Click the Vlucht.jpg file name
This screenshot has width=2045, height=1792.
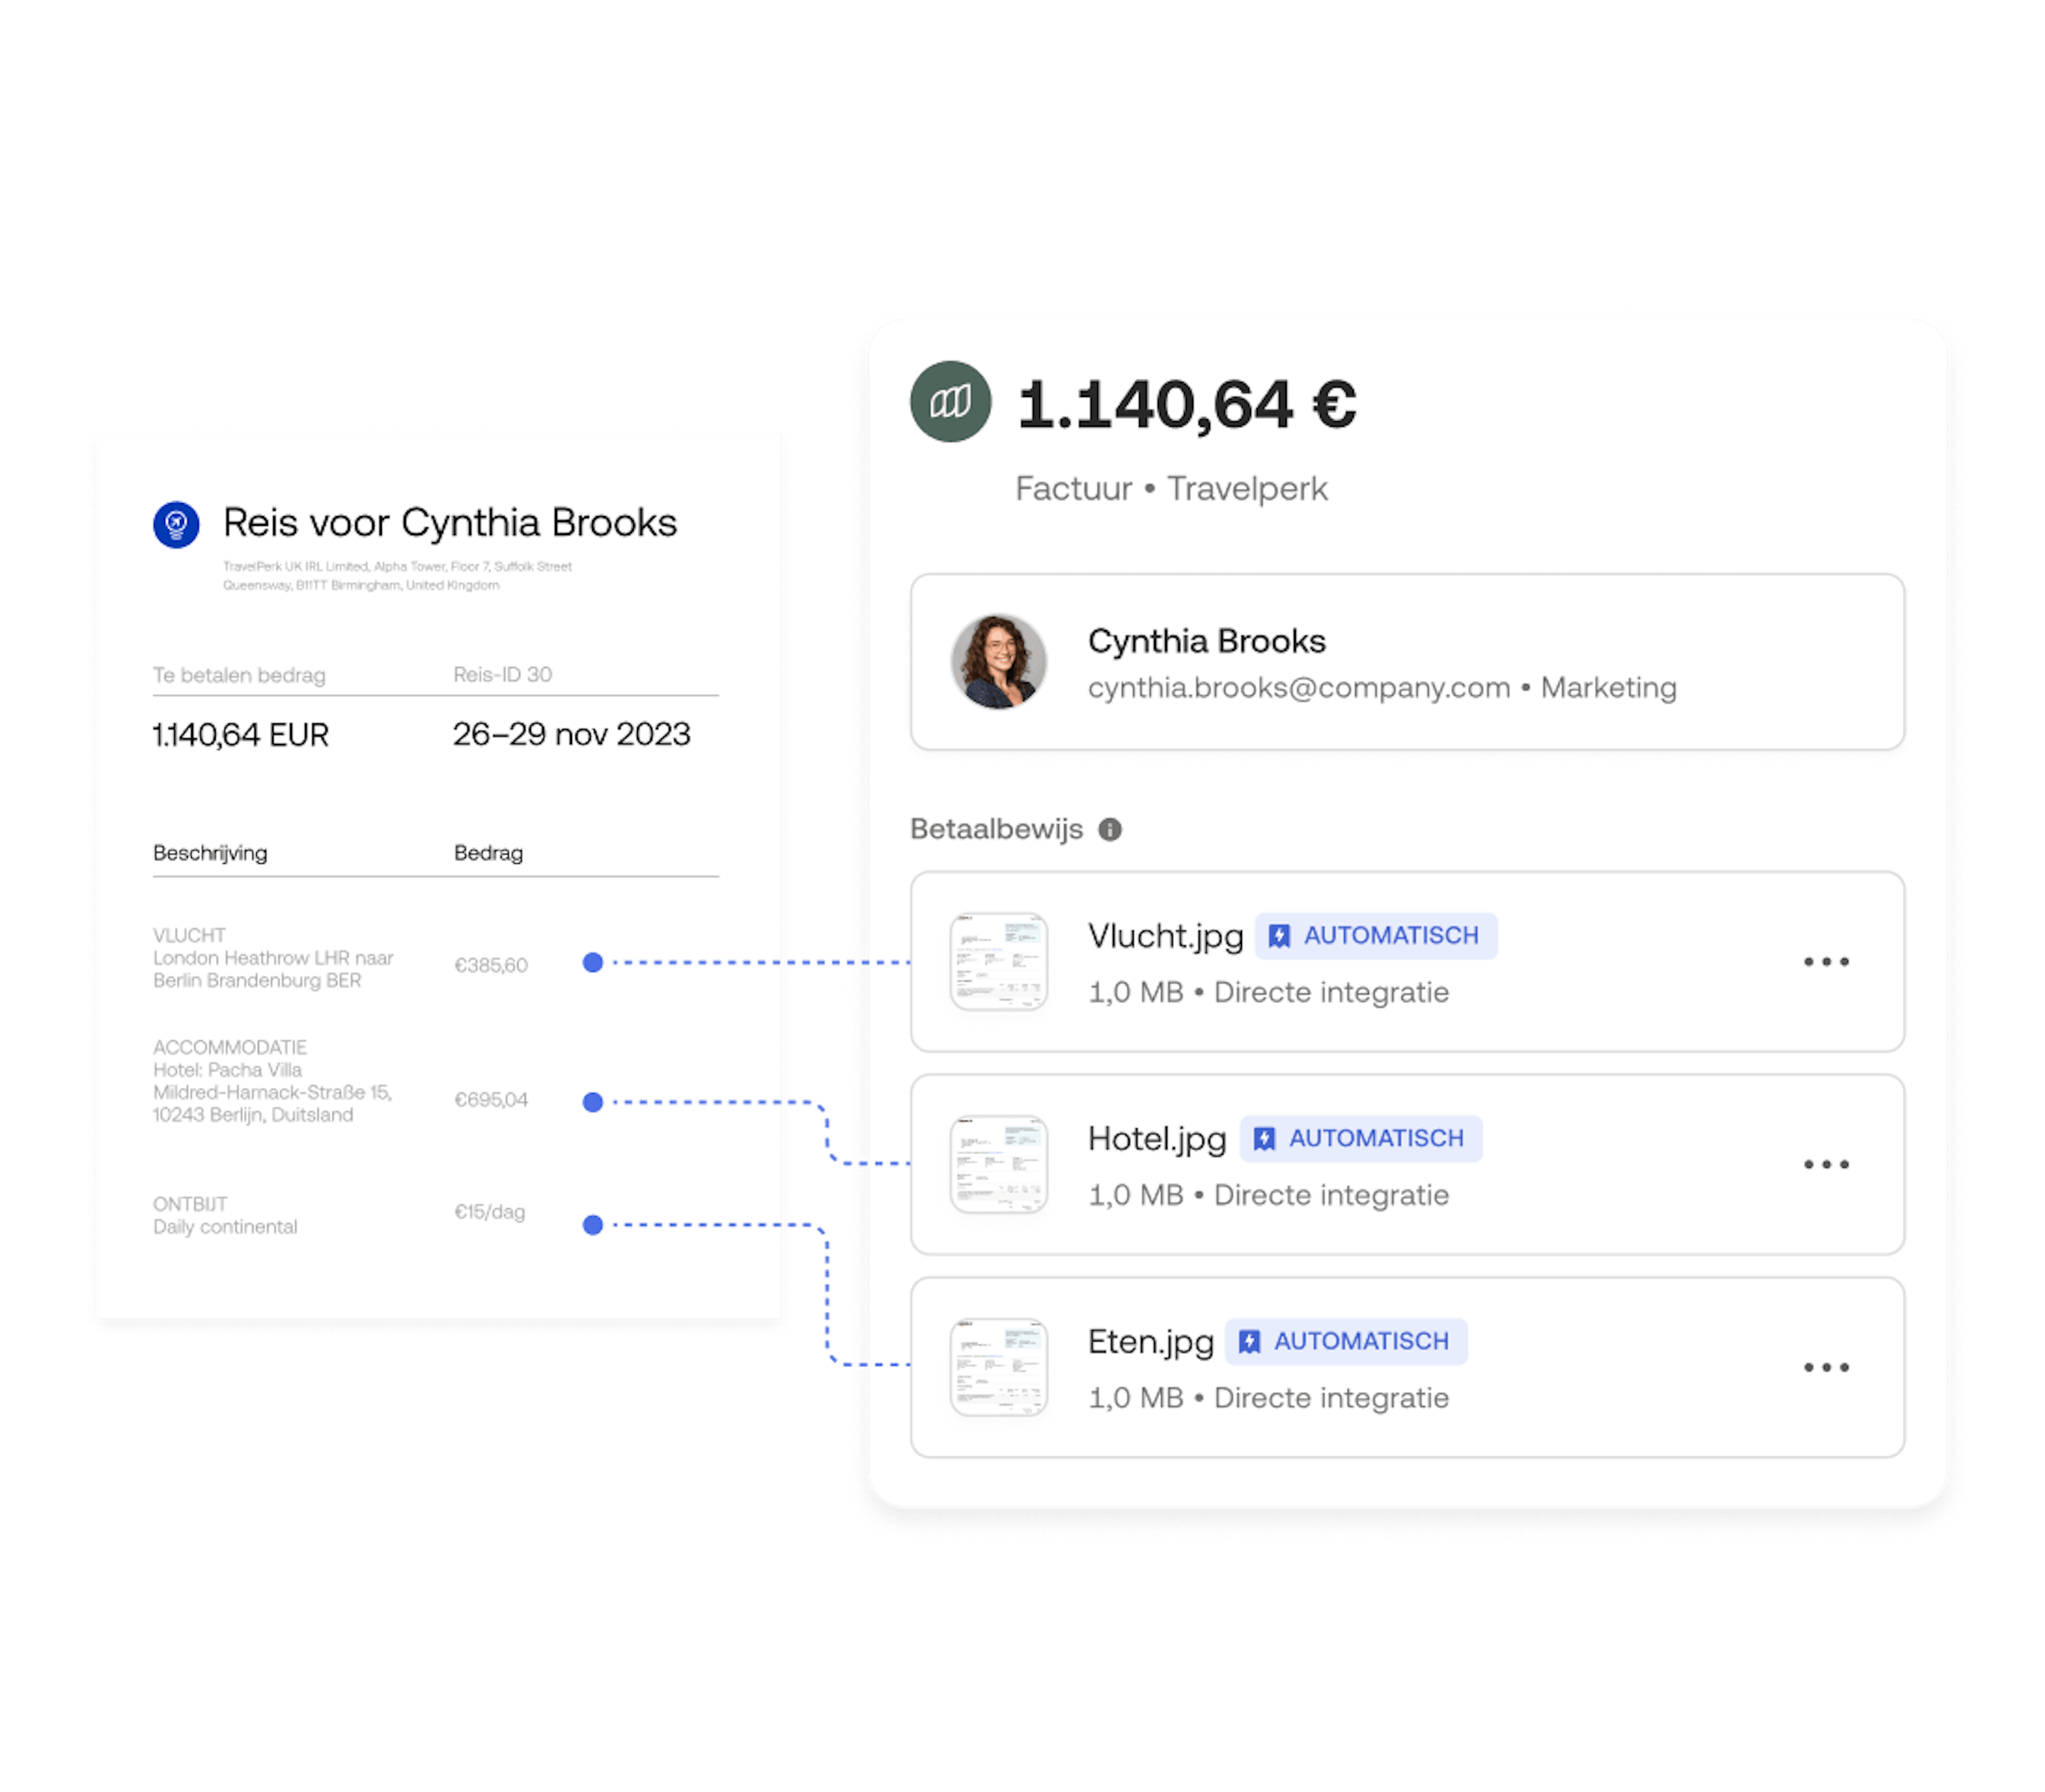[x=1165, y=937]
